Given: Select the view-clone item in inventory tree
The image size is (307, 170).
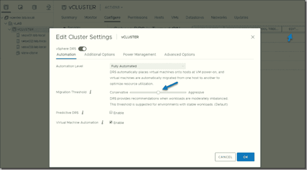Looking at the screenshot, I should tap(29, 53).
